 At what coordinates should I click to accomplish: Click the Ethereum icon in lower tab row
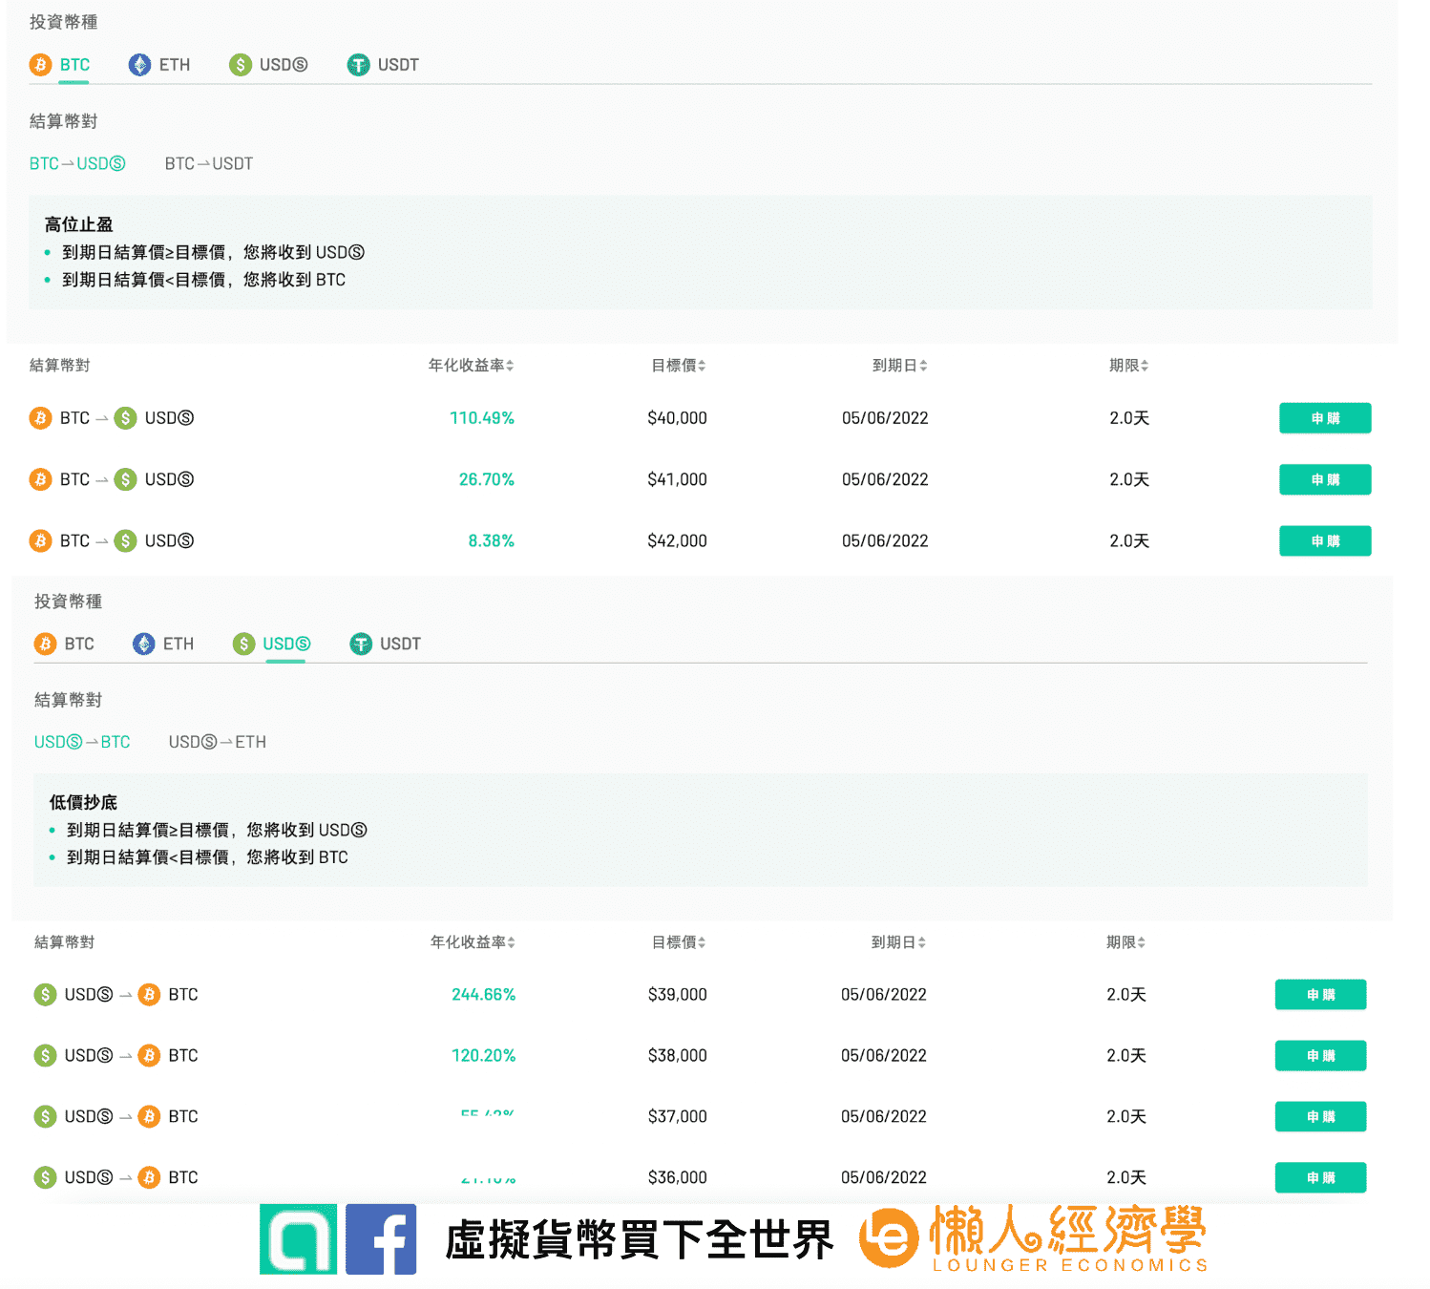tap(143, 644)
